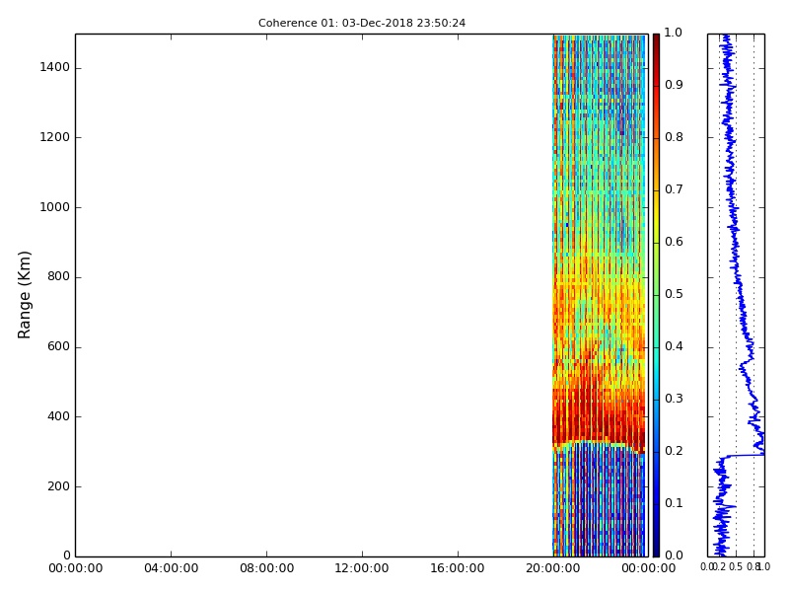The width and height of the screenshot is (789, 592).
Task: Click the 1200 range tick label
Action: point(55,137)
